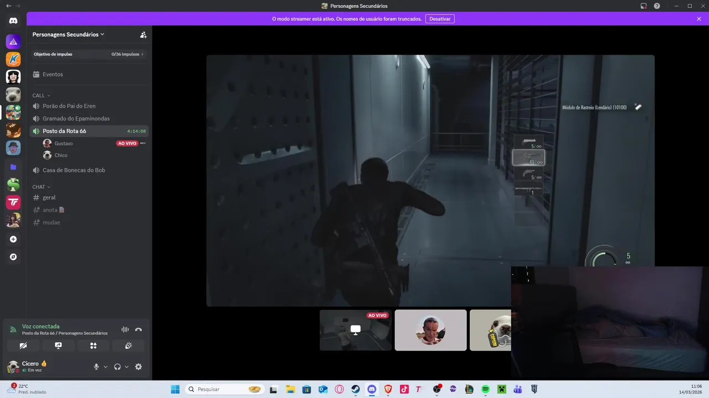Open Steam from the taskbar

point(356,389)
